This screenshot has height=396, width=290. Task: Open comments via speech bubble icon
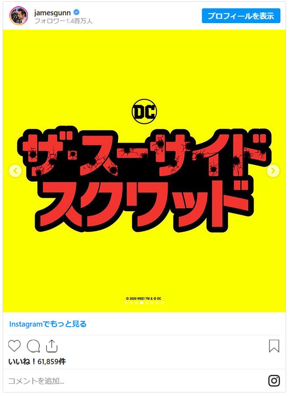coord(34,346)
